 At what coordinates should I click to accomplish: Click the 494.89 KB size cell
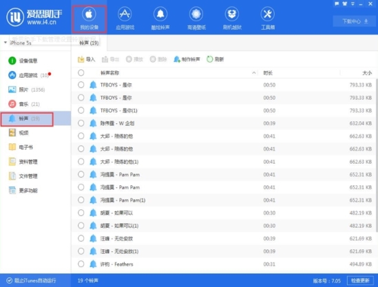[x=361, y=264]
